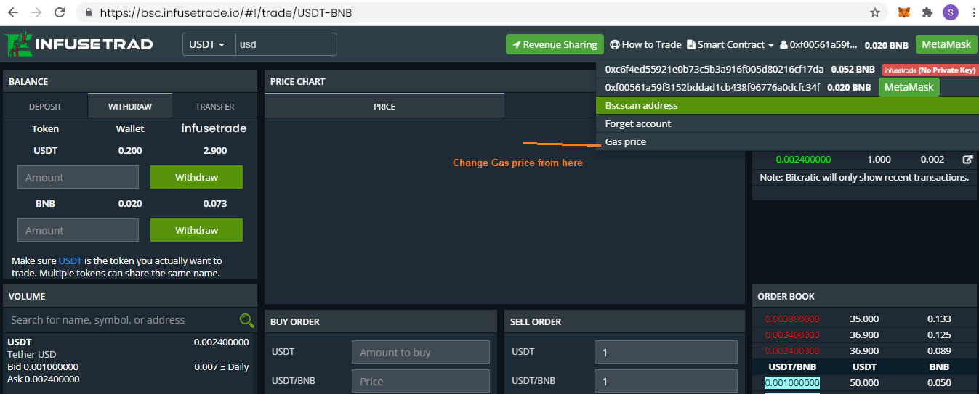Choose Forget account menu item
The height and width of the screenshot is (394, 979).
click(x=787, y=123)
